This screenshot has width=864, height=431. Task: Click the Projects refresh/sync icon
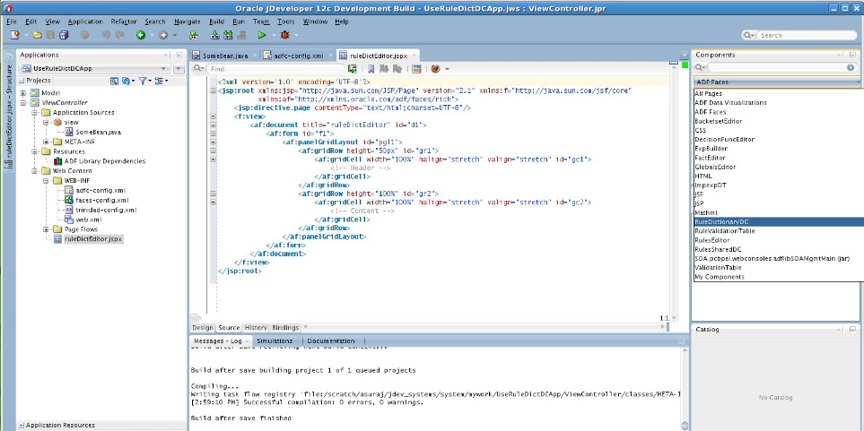pyautogui.click(x=127, y=81)
